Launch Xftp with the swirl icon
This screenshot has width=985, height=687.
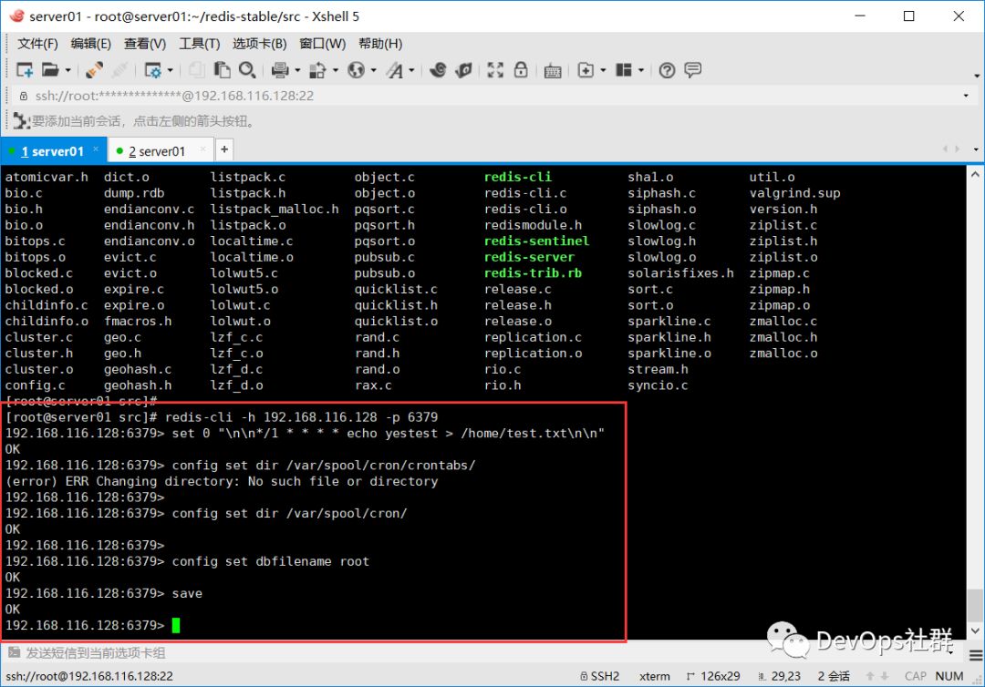(x=438, y=69)
